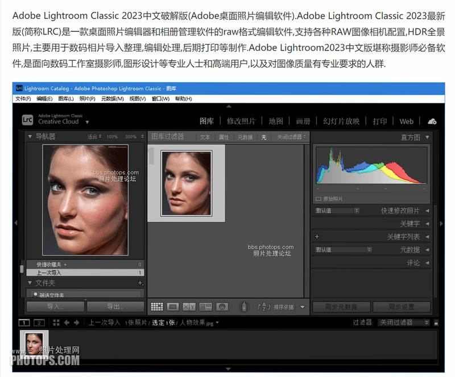Open the toolbar options dropdown triangle

tap(303, 307)
